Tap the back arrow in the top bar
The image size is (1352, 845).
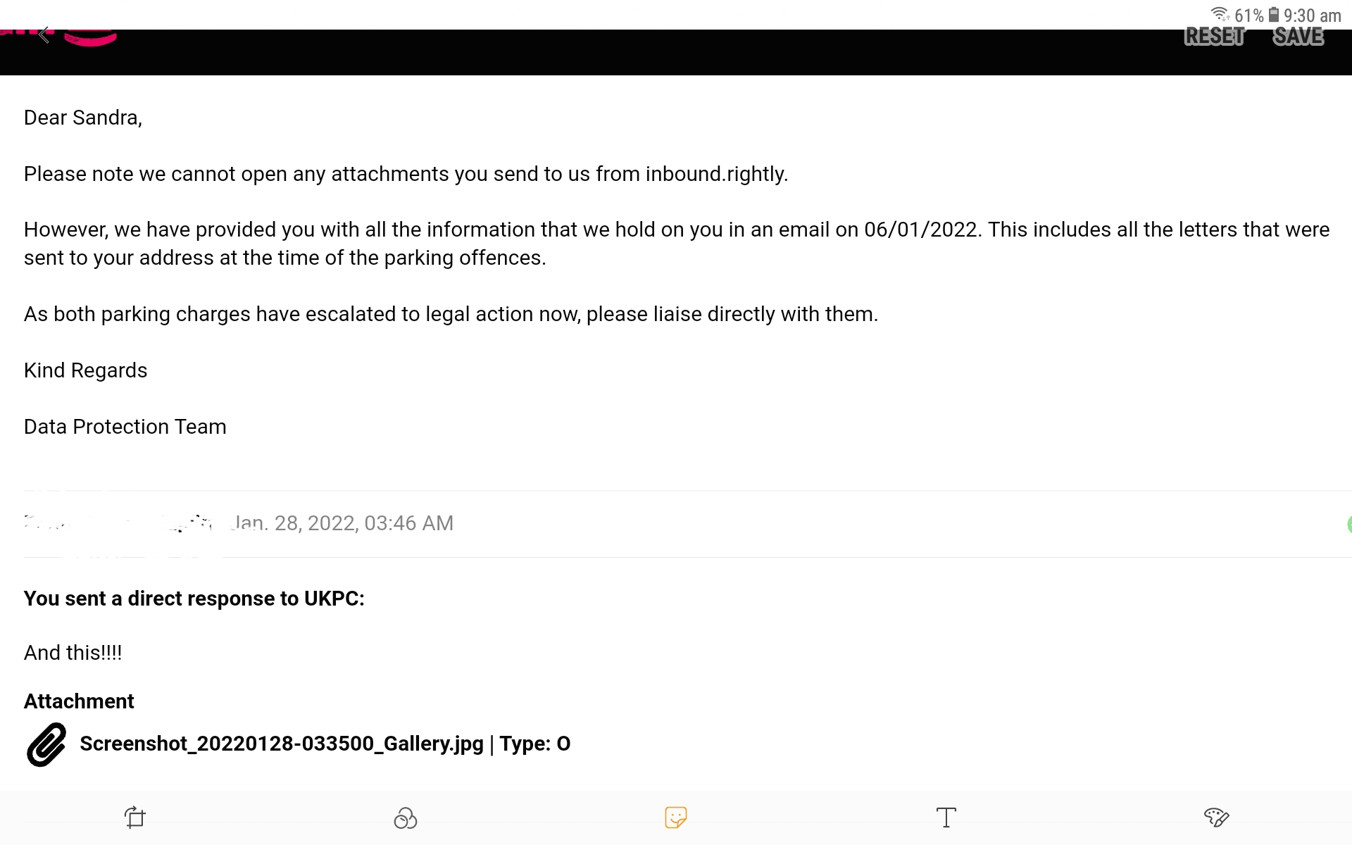pos(44,35)
